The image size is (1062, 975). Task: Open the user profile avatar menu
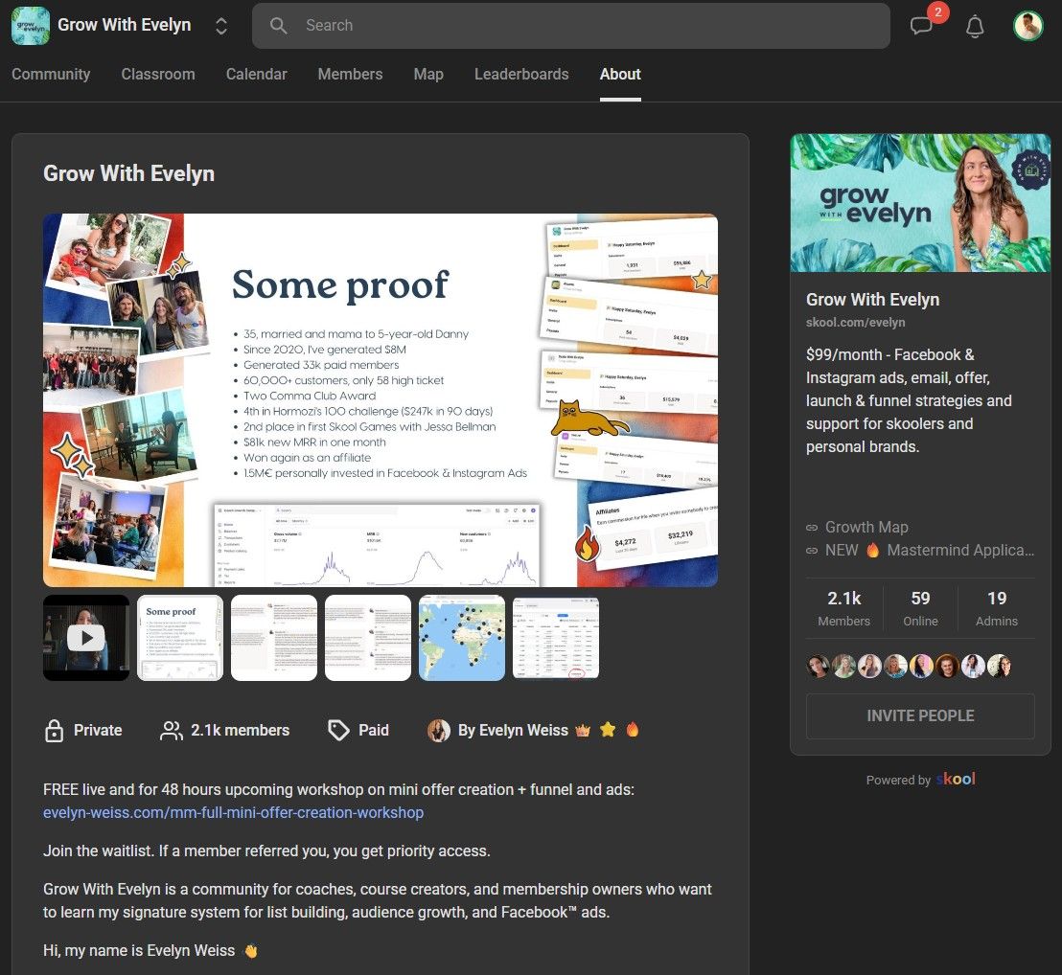pos(1027,26)
